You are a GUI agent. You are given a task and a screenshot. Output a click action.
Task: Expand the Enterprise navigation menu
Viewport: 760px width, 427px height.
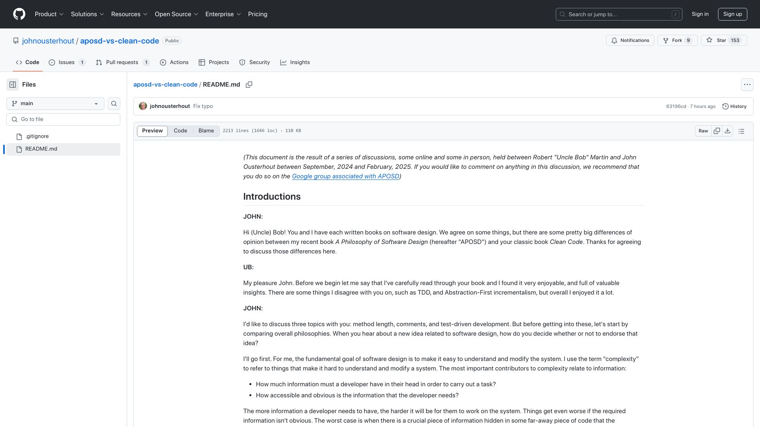223,14
